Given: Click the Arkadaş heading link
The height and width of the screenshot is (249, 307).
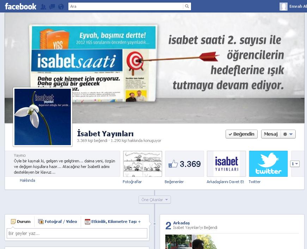Looking at the screenshot, I should [x=182, y=223].
